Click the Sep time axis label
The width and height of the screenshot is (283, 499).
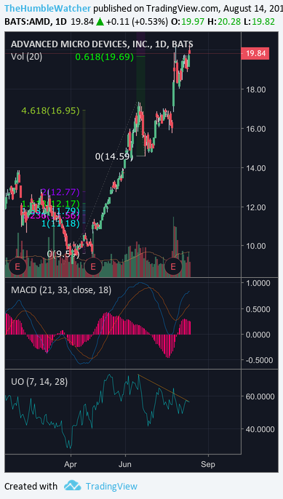click(208, 464)
